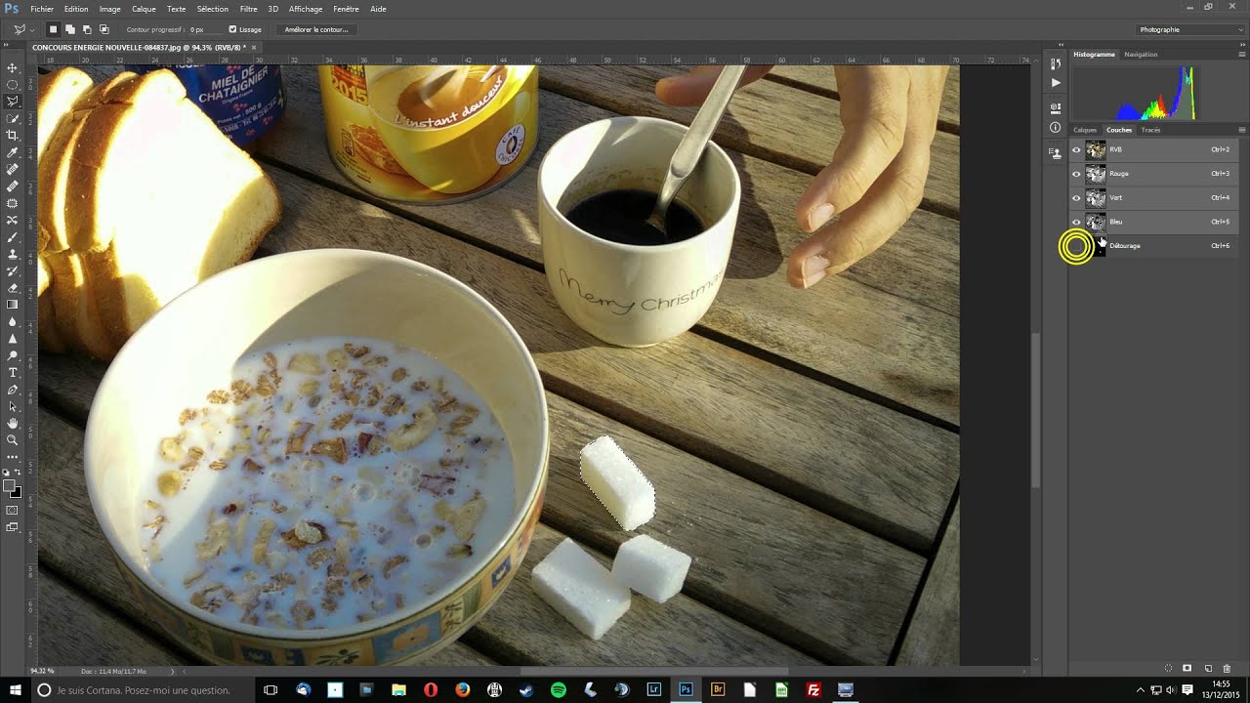Select the Hand tool
Image resolution: width=1250 pixels, height=703 pixels.
coord(13,423)
